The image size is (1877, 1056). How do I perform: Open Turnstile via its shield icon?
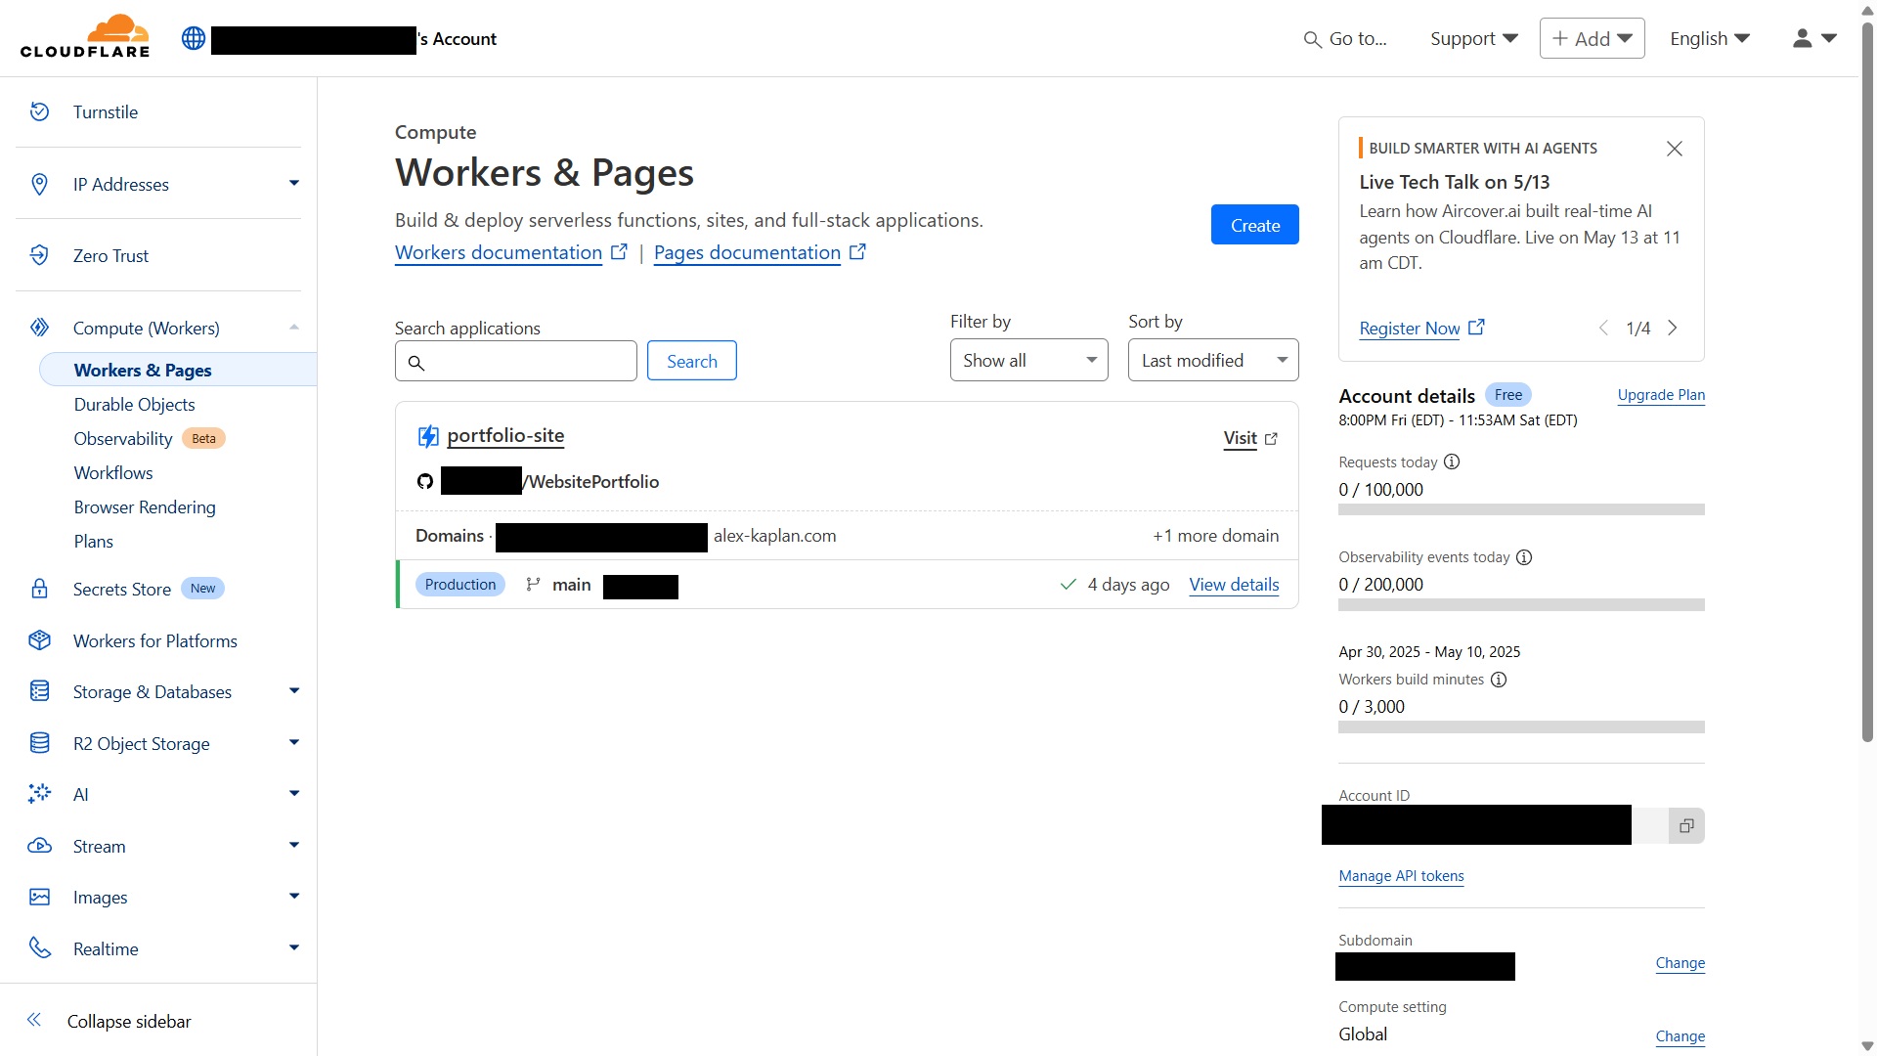pos(39,110)
